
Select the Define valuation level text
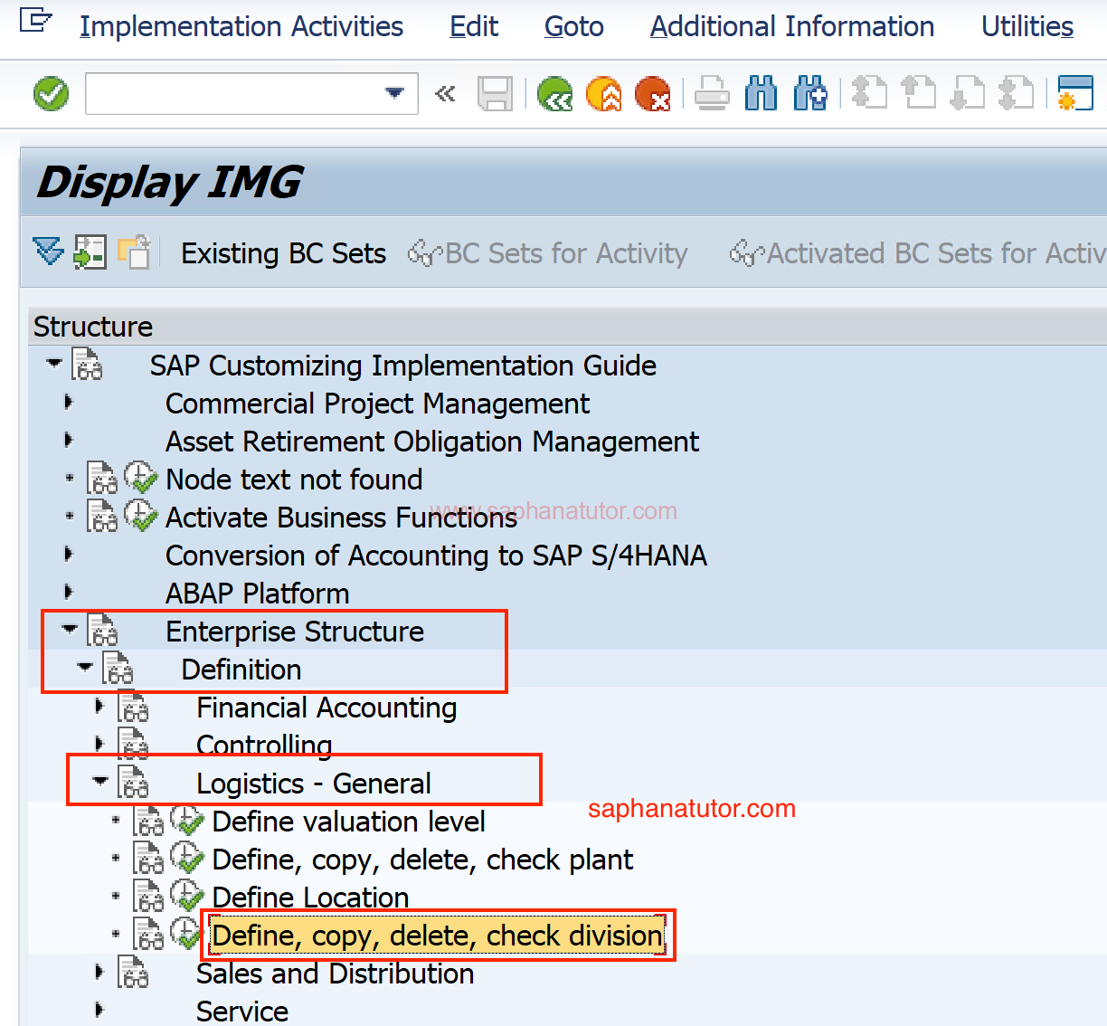coord(348,822)
